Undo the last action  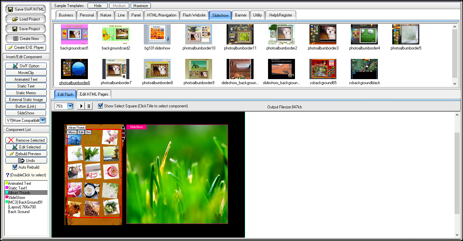pos(26,161)
